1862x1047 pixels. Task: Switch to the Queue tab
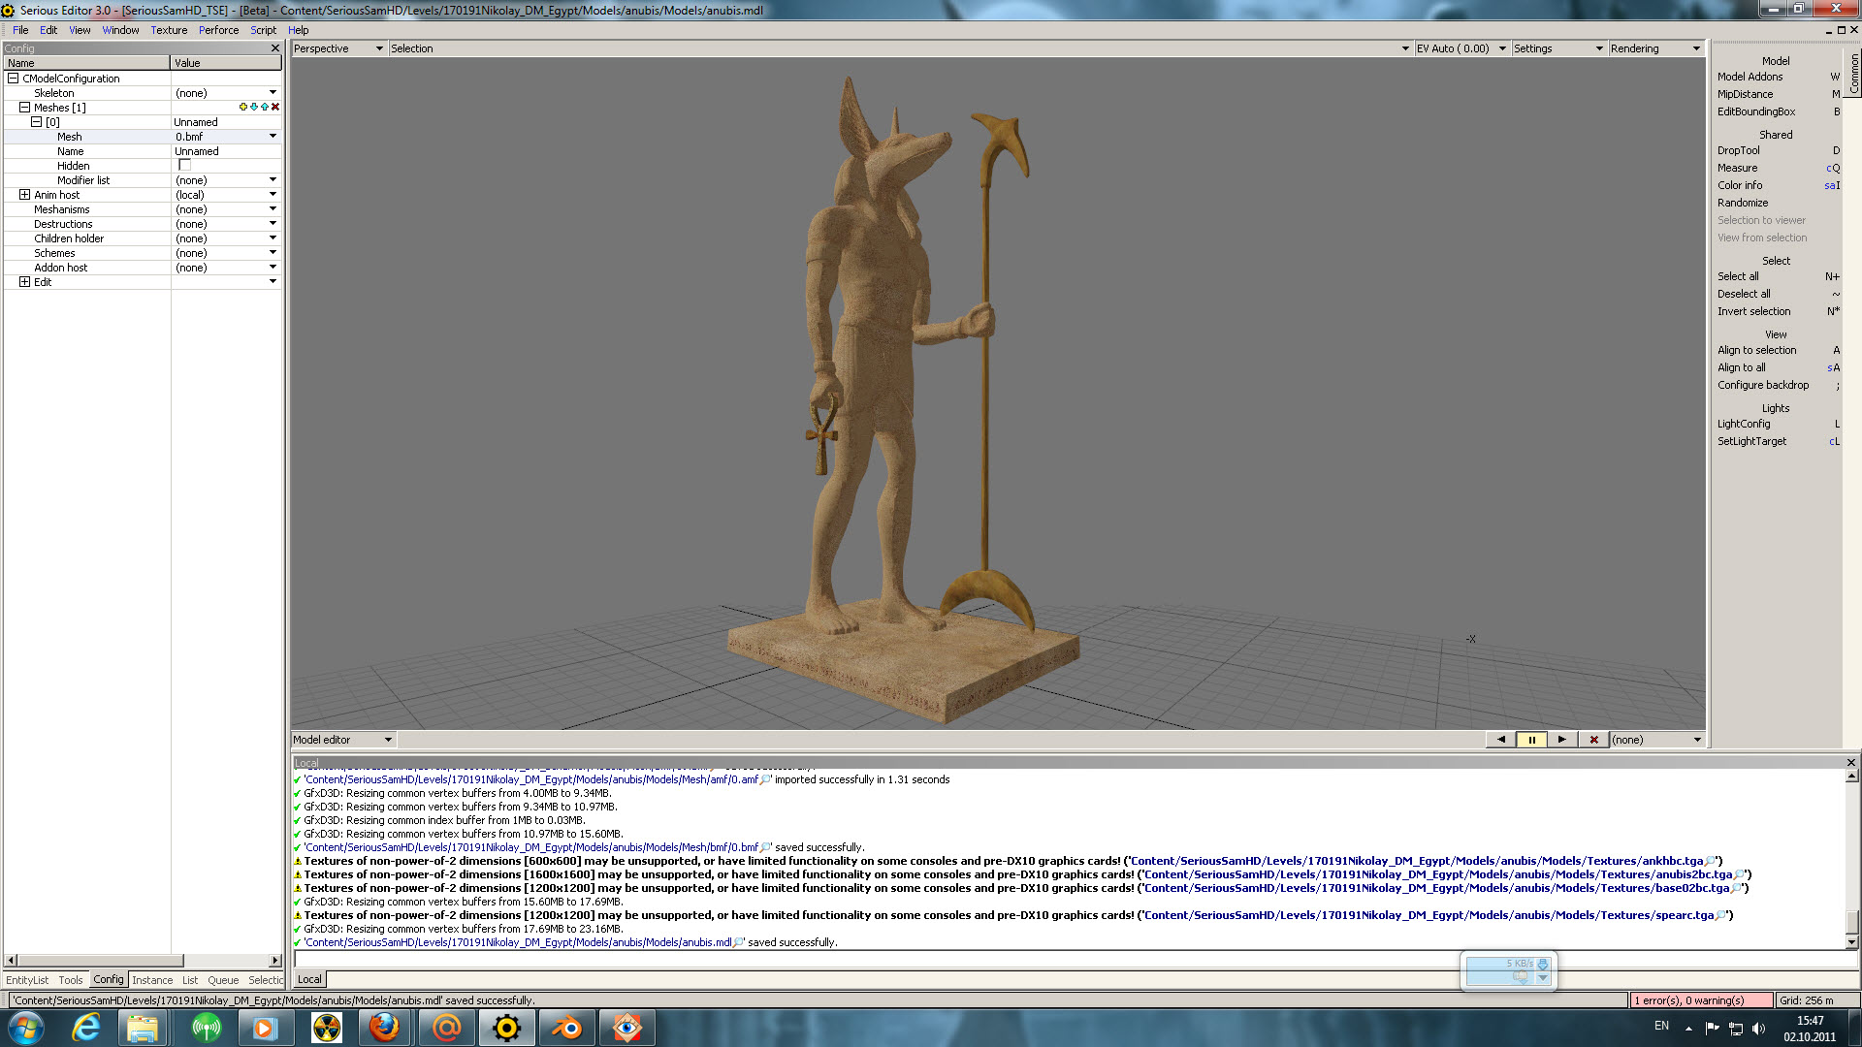223,980
